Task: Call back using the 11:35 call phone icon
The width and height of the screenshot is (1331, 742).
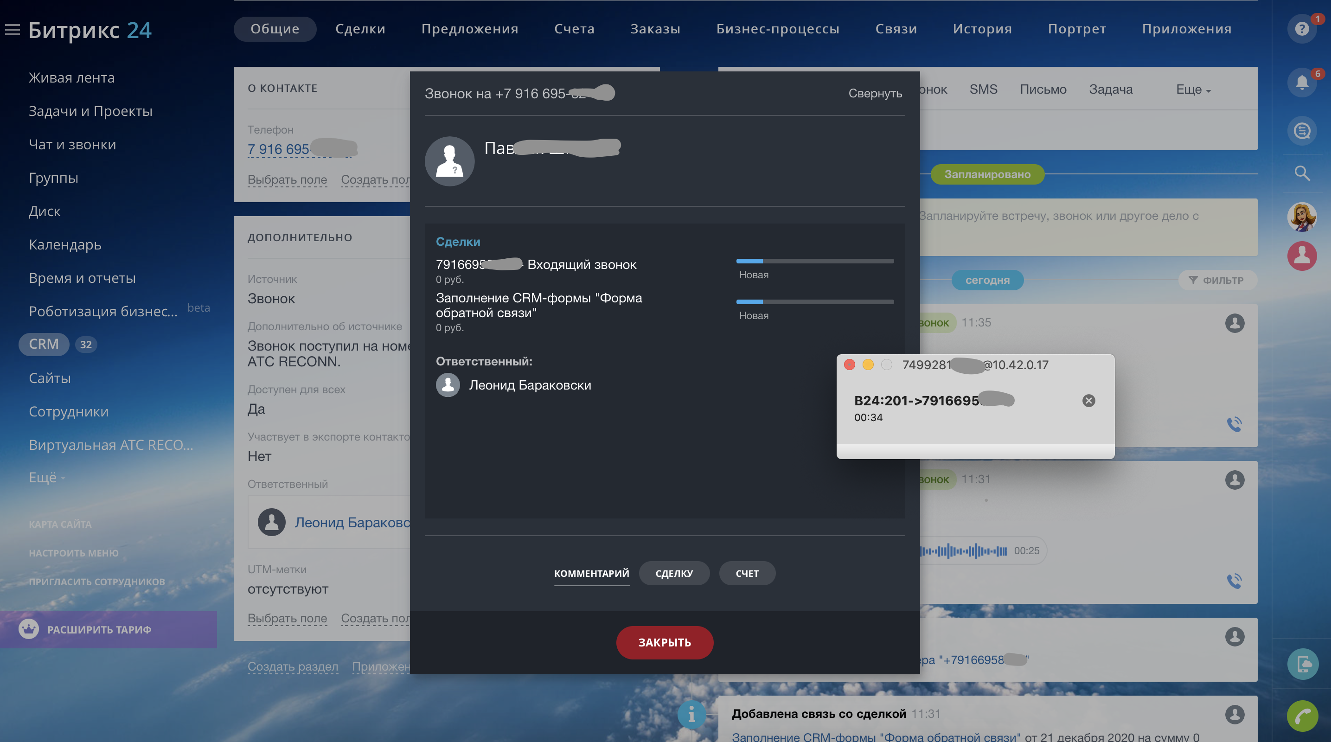Action: coord(1234,424)
